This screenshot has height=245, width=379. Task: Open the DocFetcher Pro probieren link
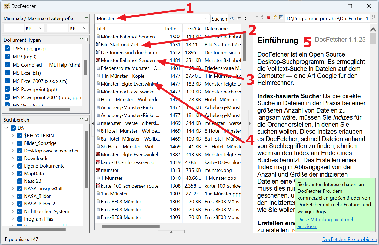[x=350, y=239]
